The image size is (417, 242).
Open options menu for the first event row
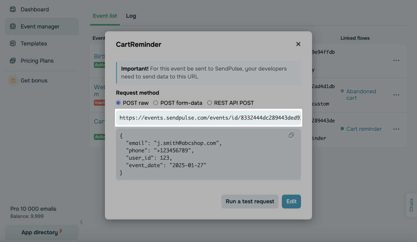point(396,61)
